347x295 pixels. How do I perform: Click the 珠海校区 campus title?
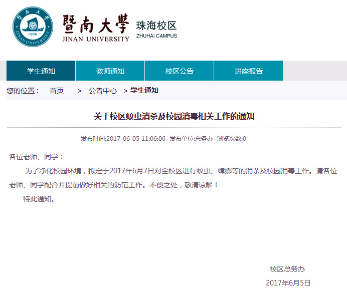click(156, 26)
